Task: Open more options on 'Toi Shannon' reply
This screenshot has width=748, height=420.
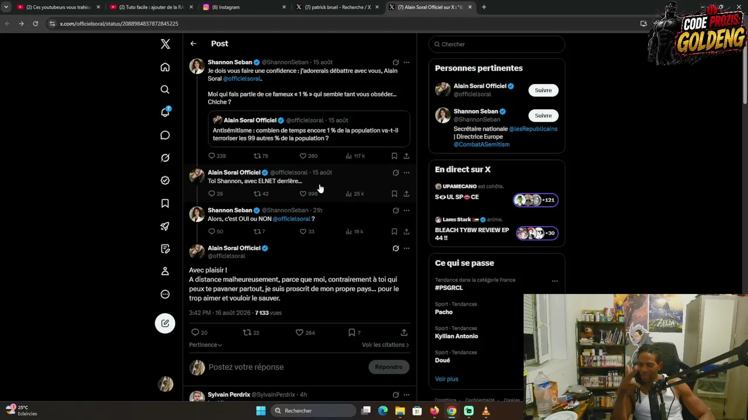Action: pos(406,173)
